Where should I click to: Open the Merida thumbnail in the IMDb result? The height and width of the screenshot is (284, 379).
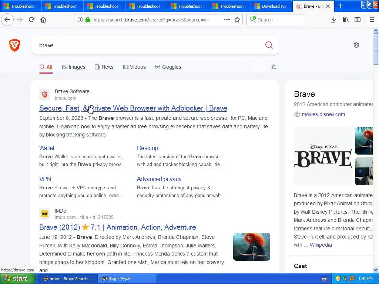(252, 247)
